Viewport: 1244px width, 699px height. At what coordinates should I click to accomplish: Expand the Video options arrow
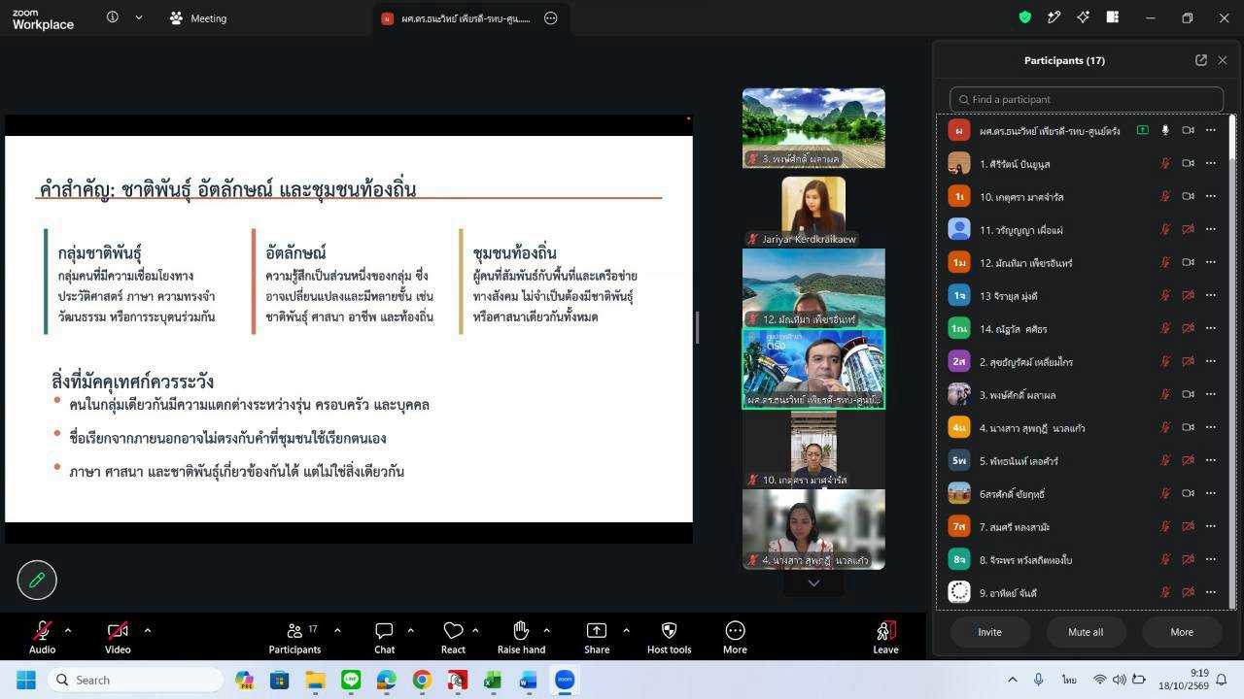(x=147, y=630)
